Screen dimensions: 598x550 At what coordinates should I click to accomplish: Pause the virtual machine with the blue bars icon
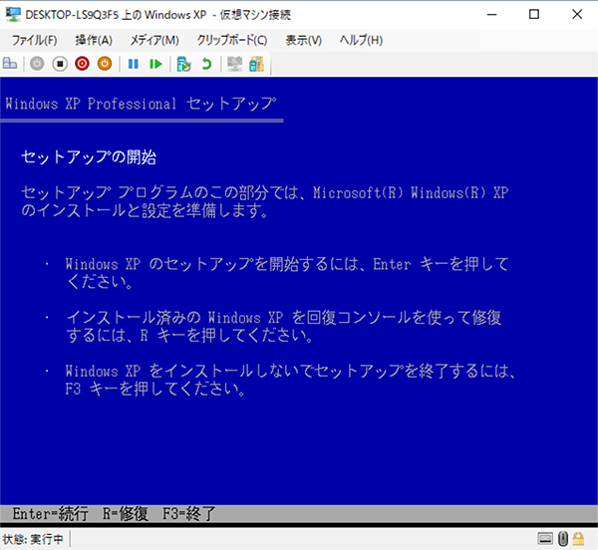pos(134,64)
